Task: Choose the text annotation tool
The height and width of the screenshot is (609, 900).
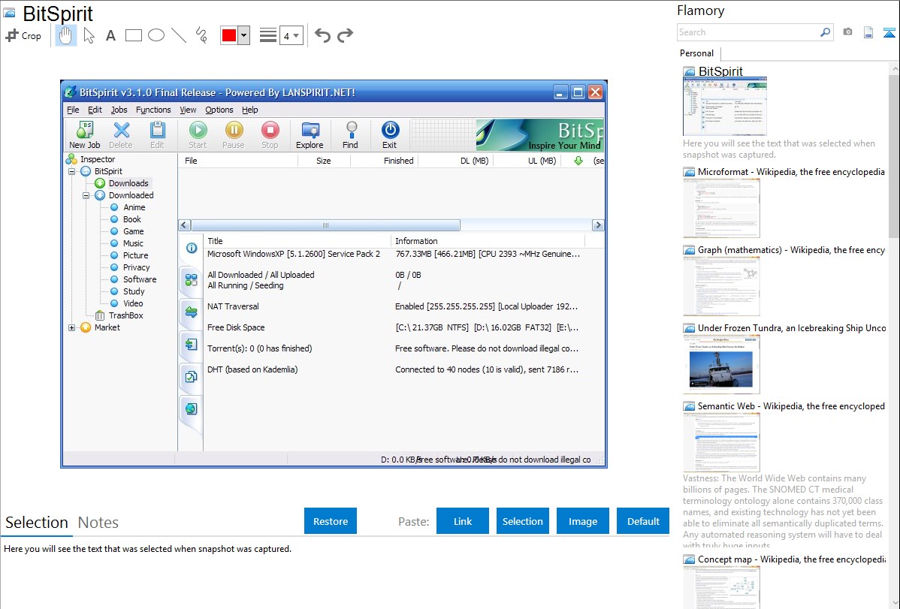Action: click(110, 35)
